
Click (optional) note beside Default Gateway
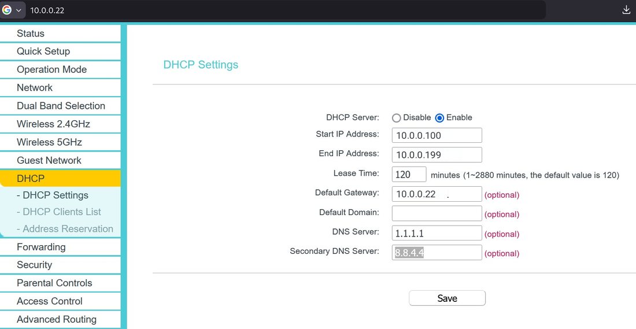tap(502, 195)
